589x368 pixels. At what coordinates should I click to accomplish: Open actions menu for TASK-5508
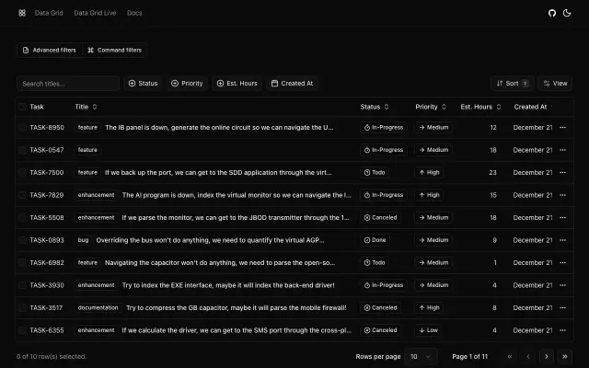point(562,218)
